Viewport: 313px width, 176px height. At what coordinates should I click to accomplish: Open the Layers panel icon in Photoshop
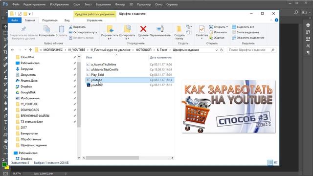click(308, 25)
